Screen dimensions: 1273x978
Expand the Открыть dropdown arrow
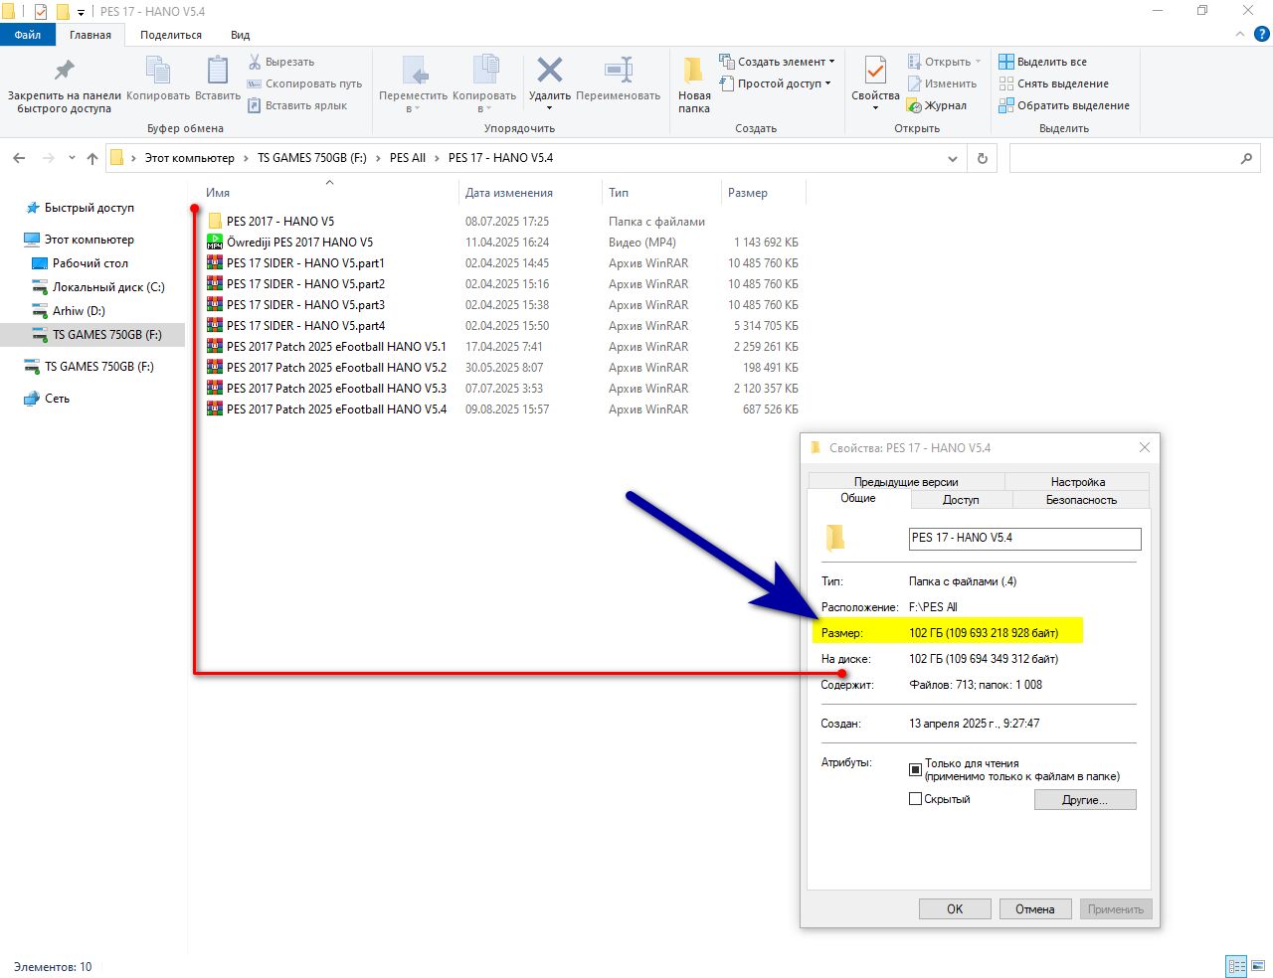click(978, 62)
